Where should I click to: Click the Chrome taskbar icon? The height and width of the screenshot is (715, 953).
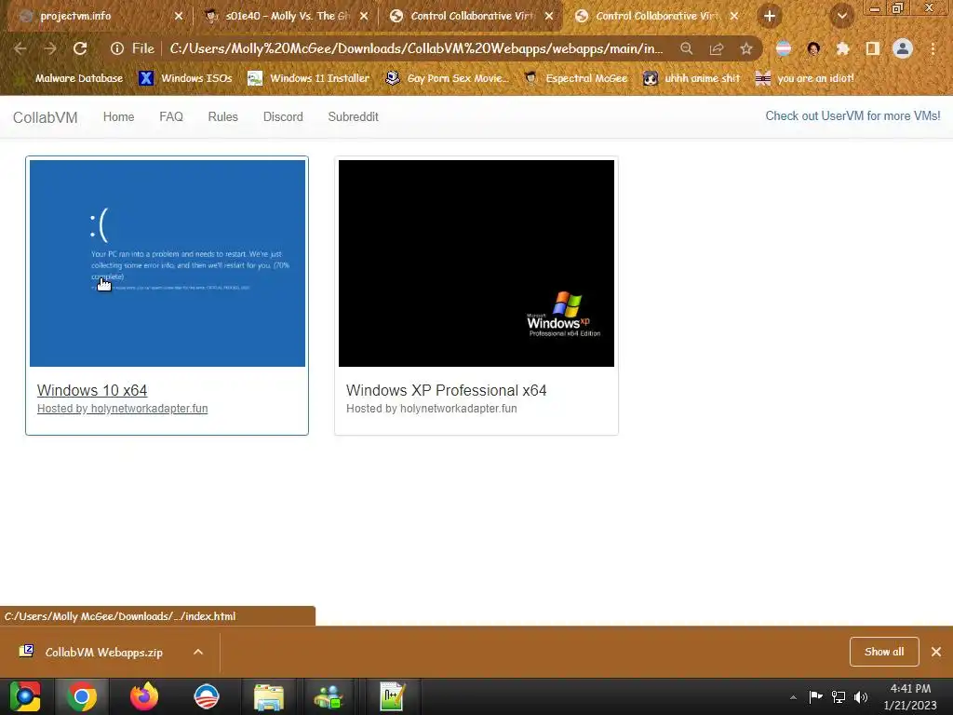point(82,696)
